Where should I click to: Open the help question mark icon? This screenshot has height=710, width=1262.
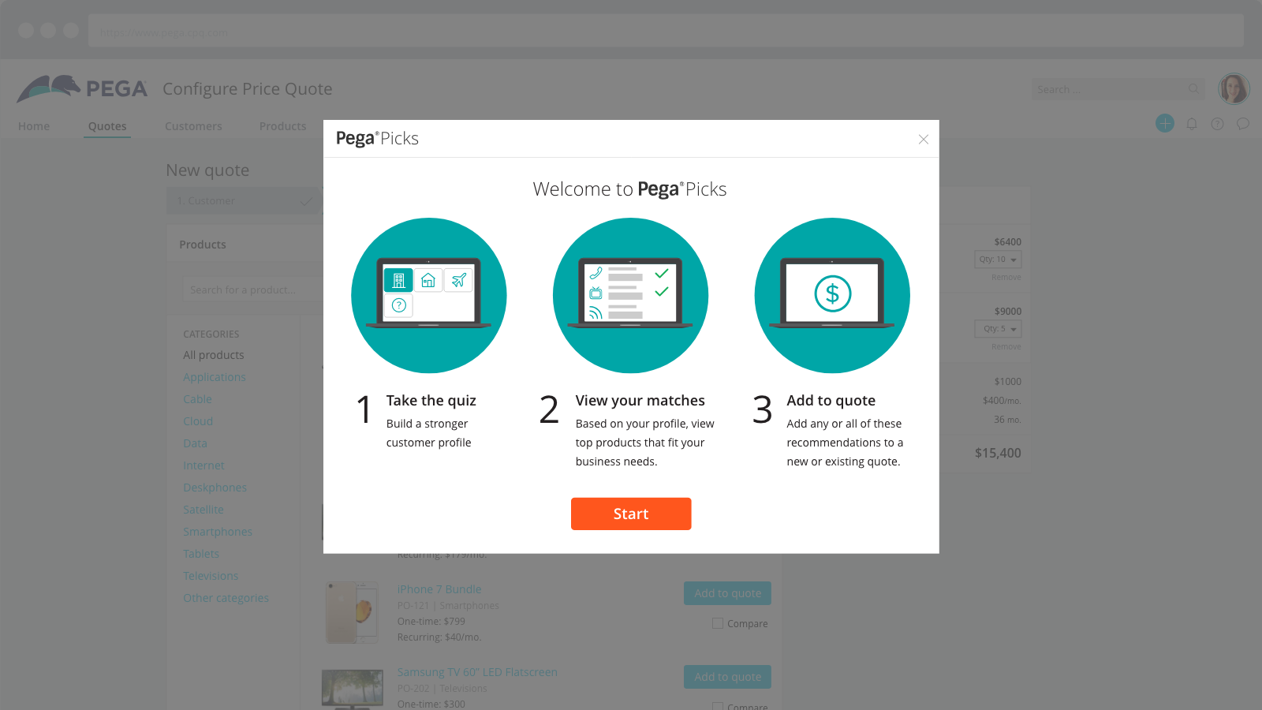[1217, 124]
